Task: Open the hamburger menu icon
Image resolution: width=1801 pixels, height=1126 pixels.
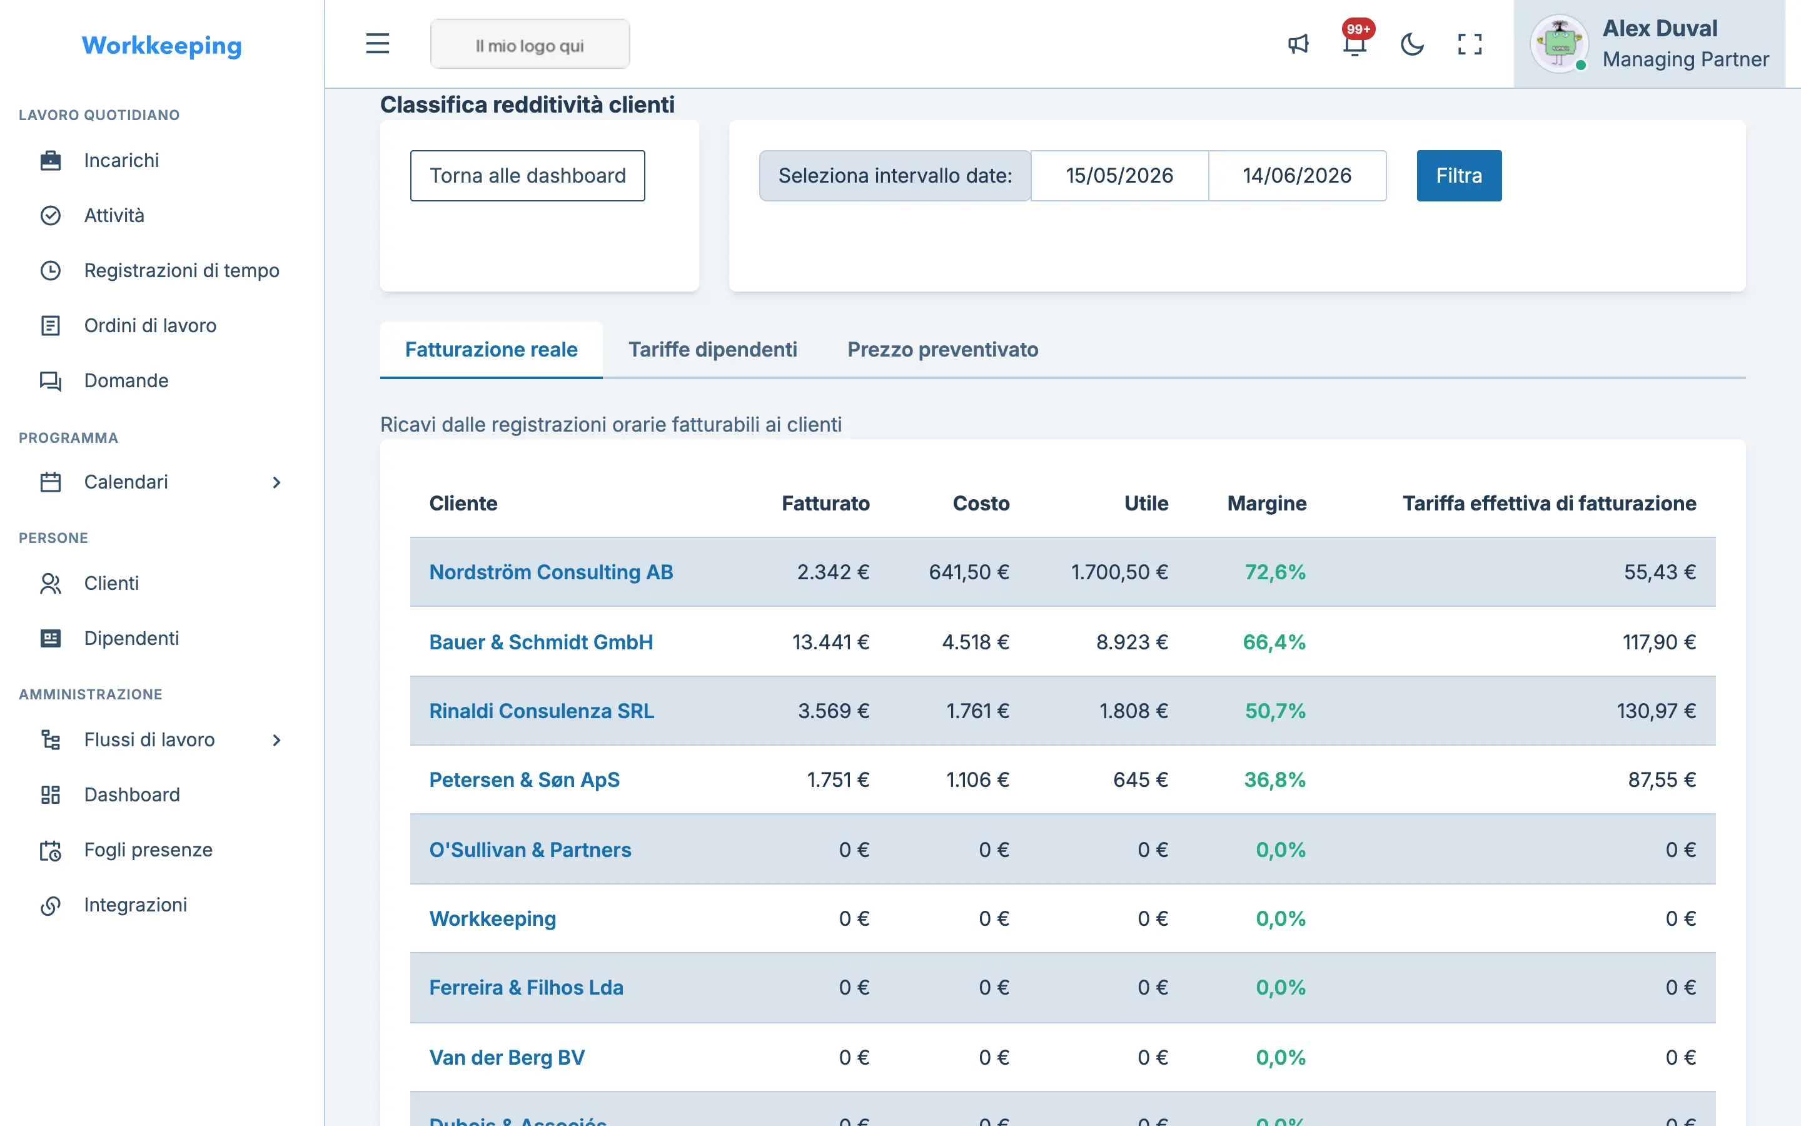Action: pos(377,44)
